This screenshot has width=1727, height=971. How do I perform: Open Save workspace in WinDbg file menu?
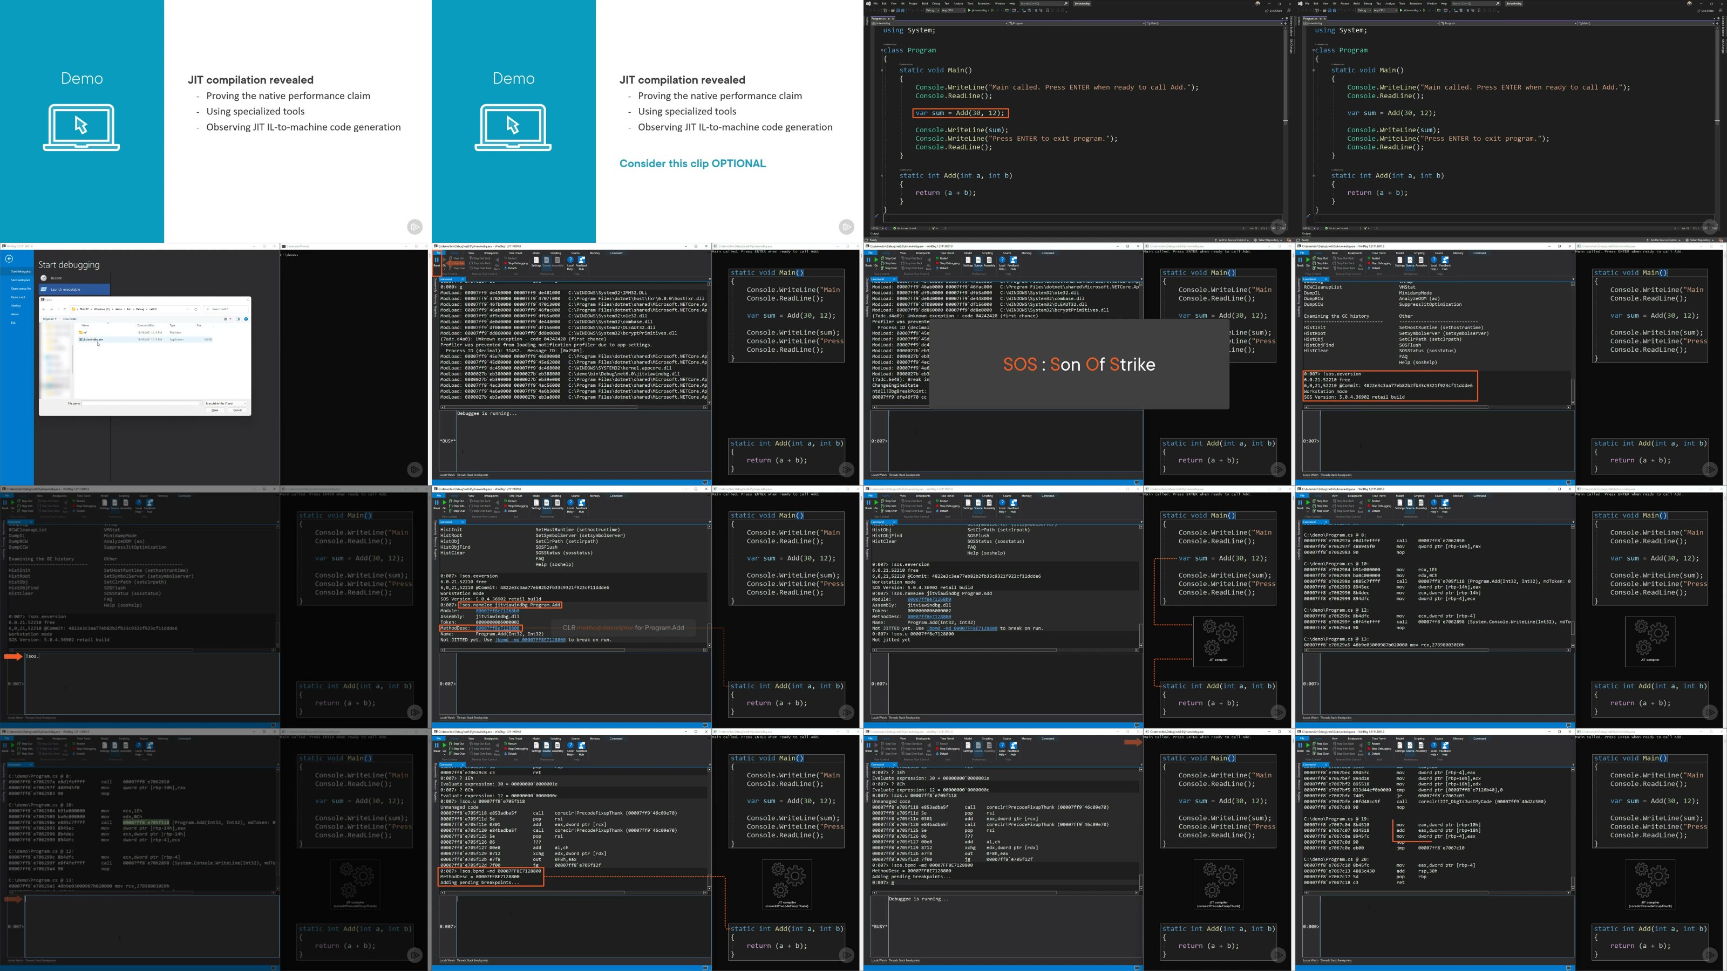21,280
